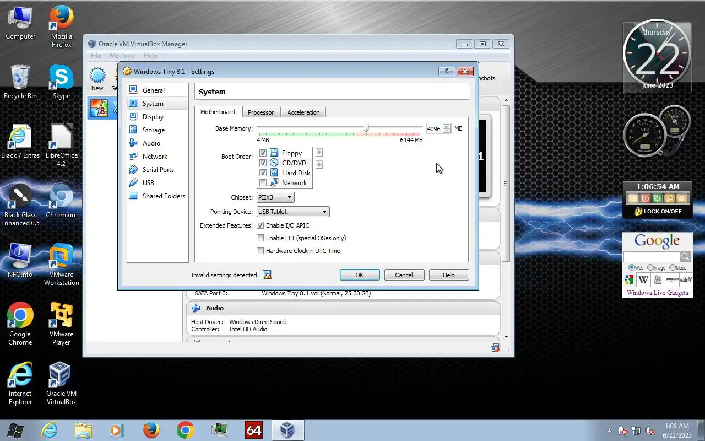Open Firefox from the taskbar

151,430
